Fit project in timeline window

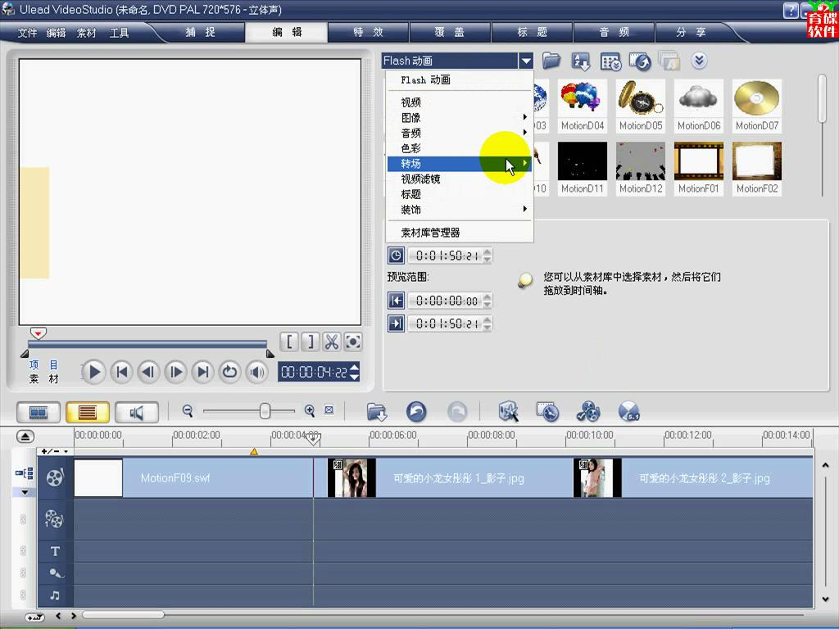[329, 410]
